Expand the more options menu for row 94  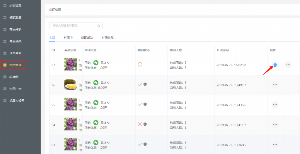275,125
